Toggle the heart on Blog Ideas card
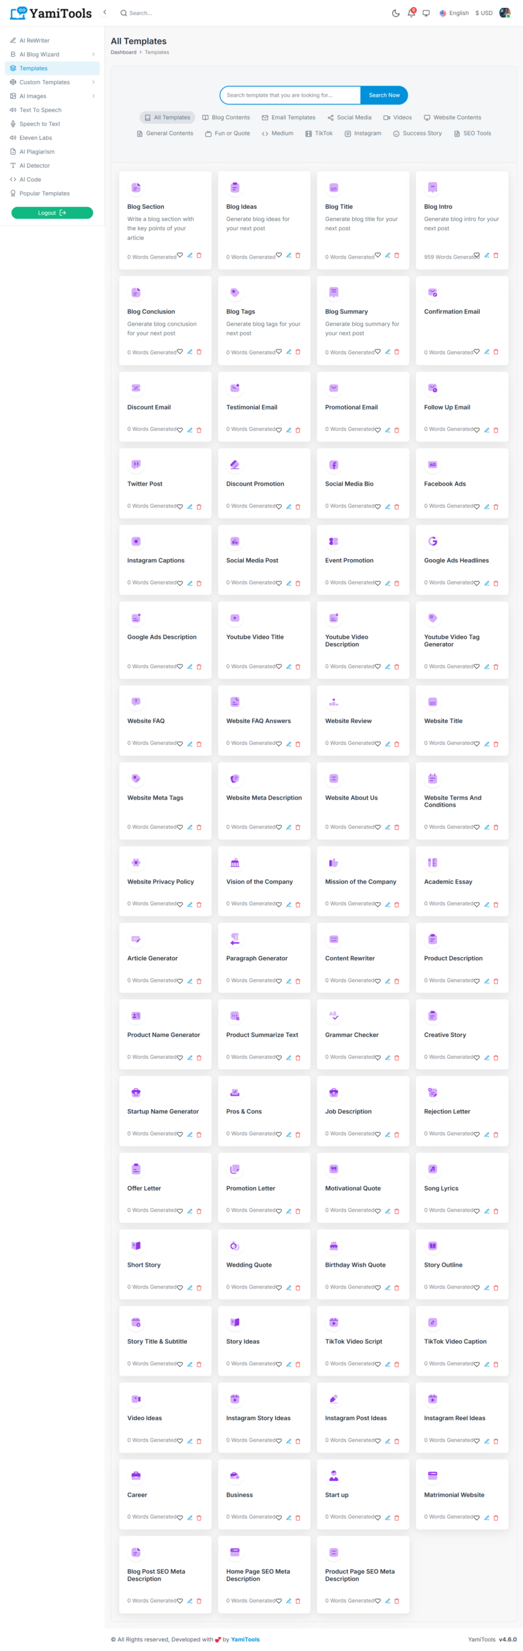 pyautogui.click(x=279, y=255)
